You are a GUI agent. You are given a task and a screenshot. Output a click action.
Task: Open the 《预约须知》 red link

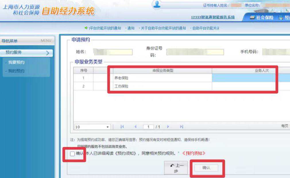click(x=194, y=153)
